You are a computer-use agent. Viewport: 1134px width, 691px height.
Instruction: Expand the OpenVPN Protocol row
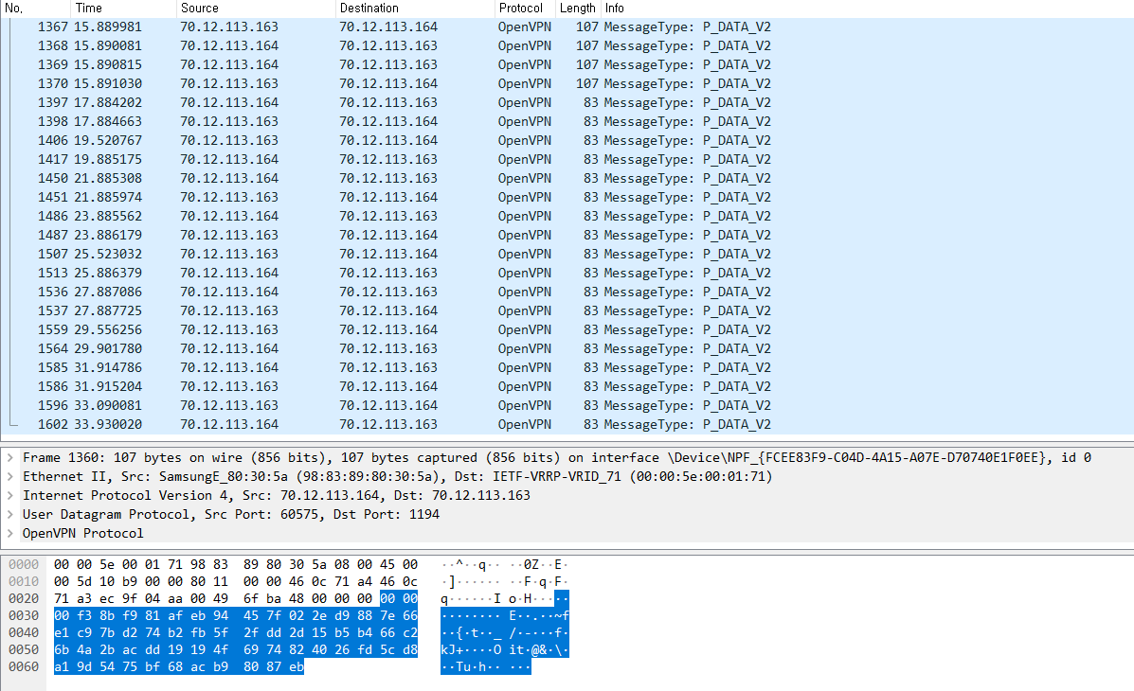click(x=10, y=533)
